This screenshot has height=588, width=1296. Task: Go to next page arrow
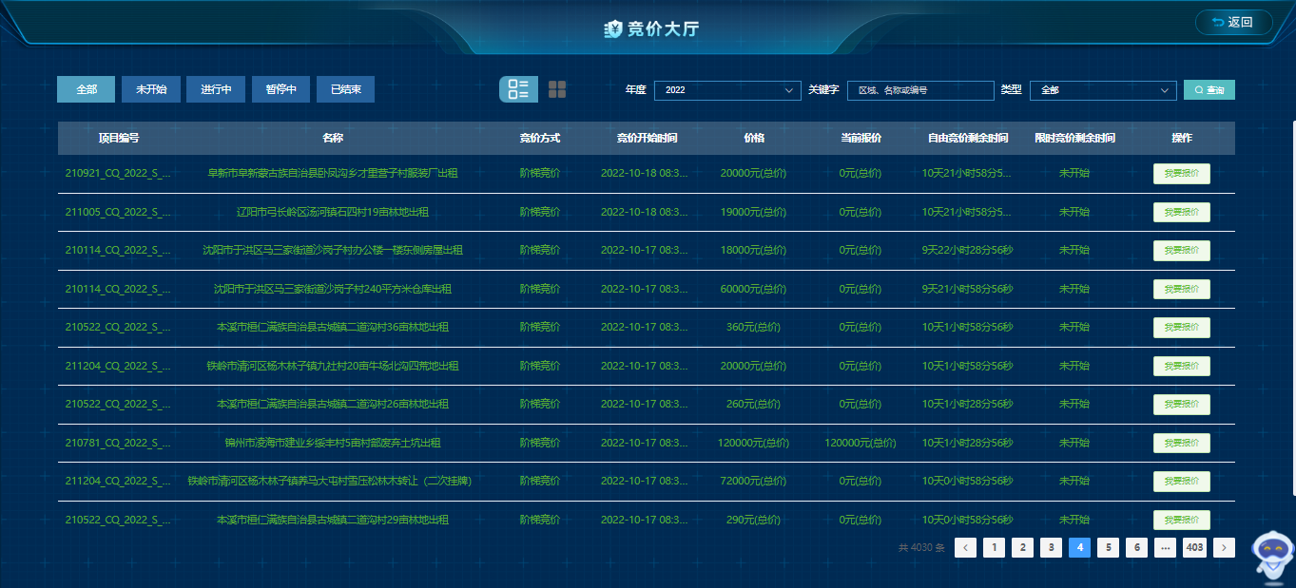coord(1224,547)
